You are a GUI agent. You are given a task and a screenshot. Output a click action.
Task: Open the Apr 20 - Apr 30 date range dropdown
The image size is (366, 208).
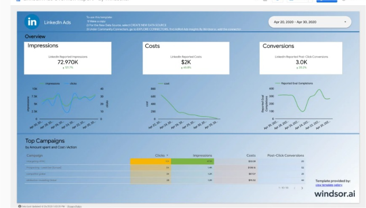[x=310, y=22]
